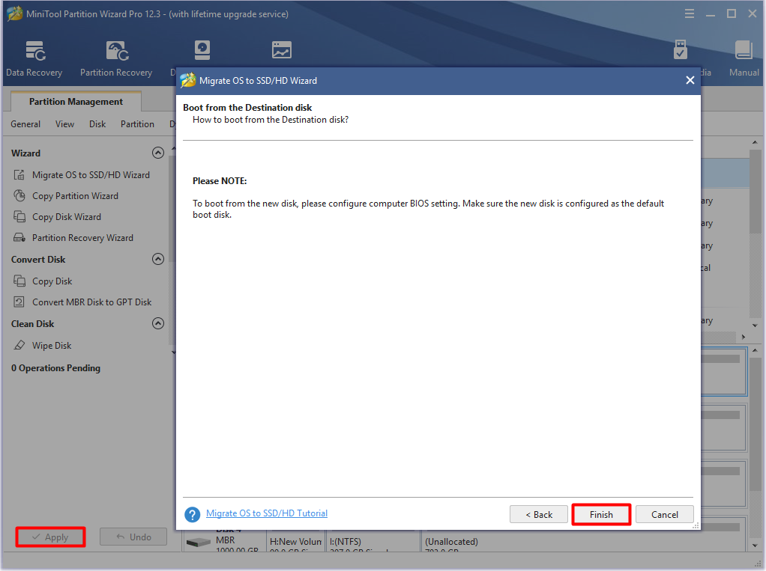Click the MiniTool app logo in title bar
Viewport: 766px width, 571px height.
click(15, 13)
